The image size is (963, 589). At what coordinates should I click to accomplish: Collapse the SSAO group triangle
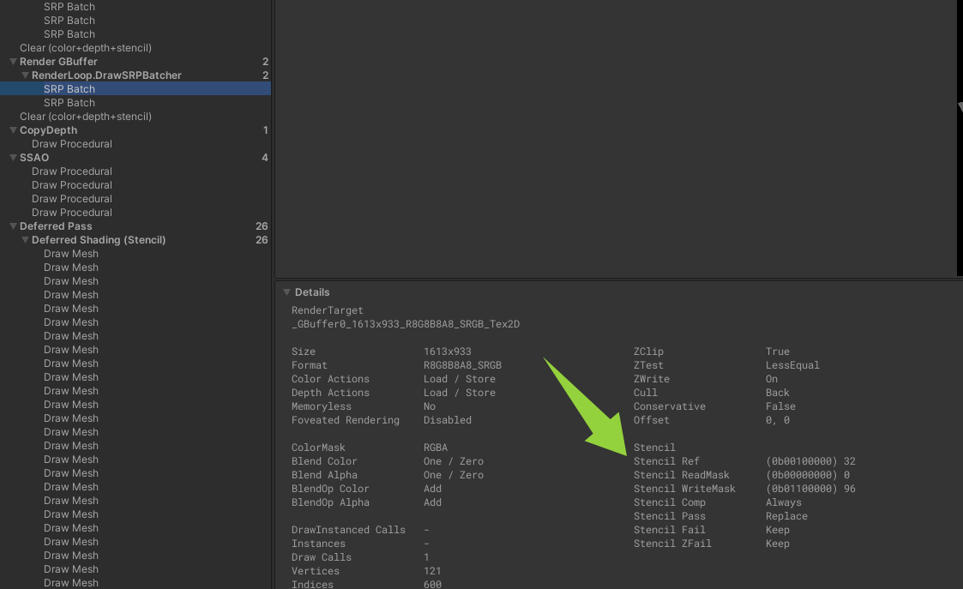coord(13,158)
